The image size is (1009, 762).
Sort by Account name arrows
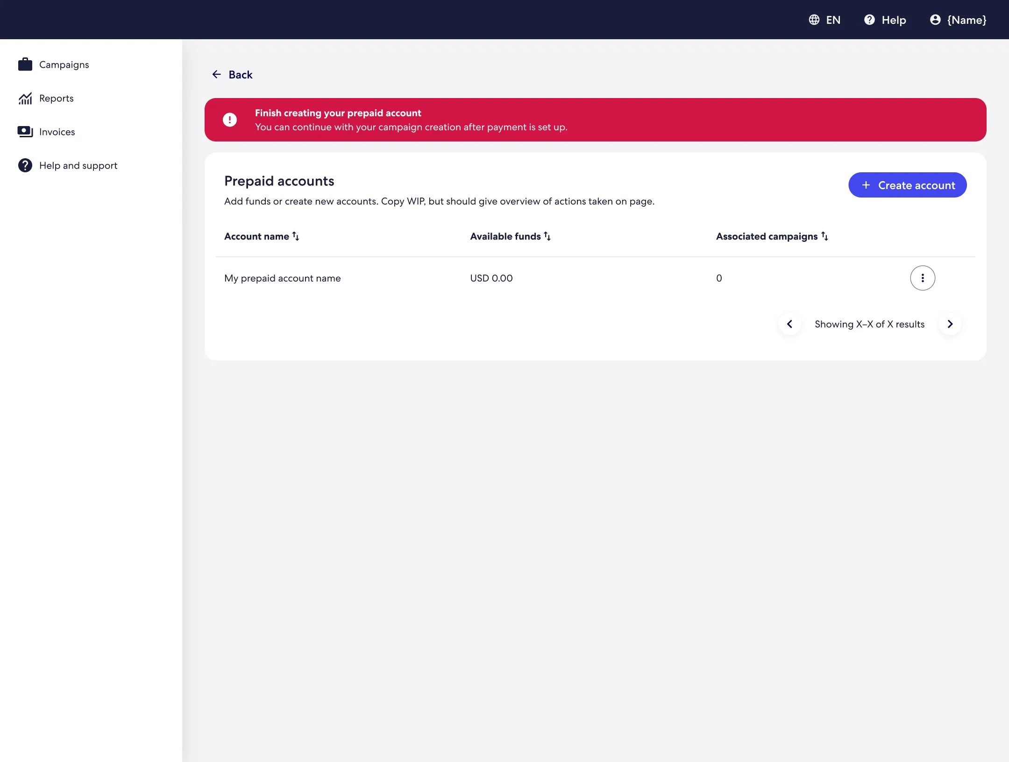pos(296,236)
